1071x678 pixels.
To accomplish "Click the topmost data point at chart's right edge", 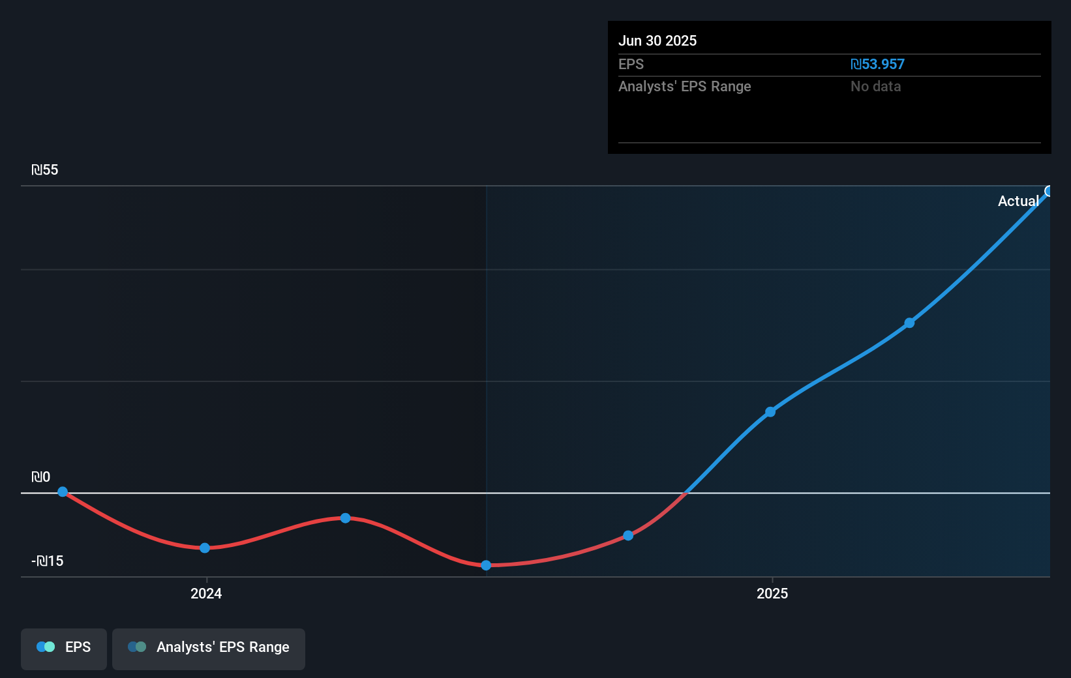I will (x=1049, y=190).
